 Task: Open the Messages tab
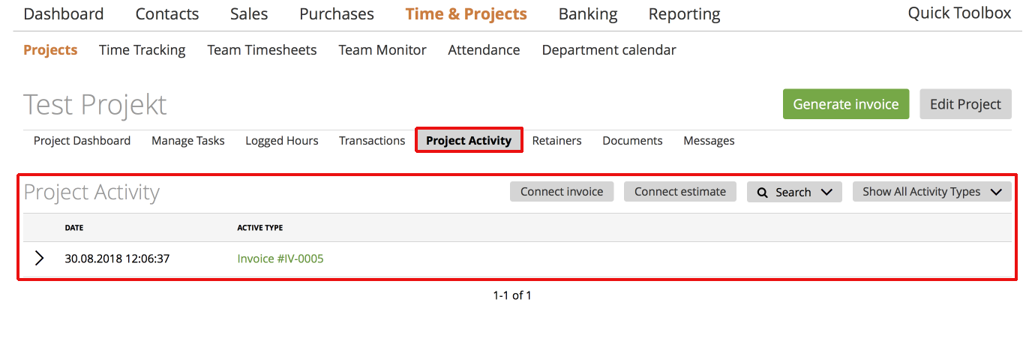709,141
